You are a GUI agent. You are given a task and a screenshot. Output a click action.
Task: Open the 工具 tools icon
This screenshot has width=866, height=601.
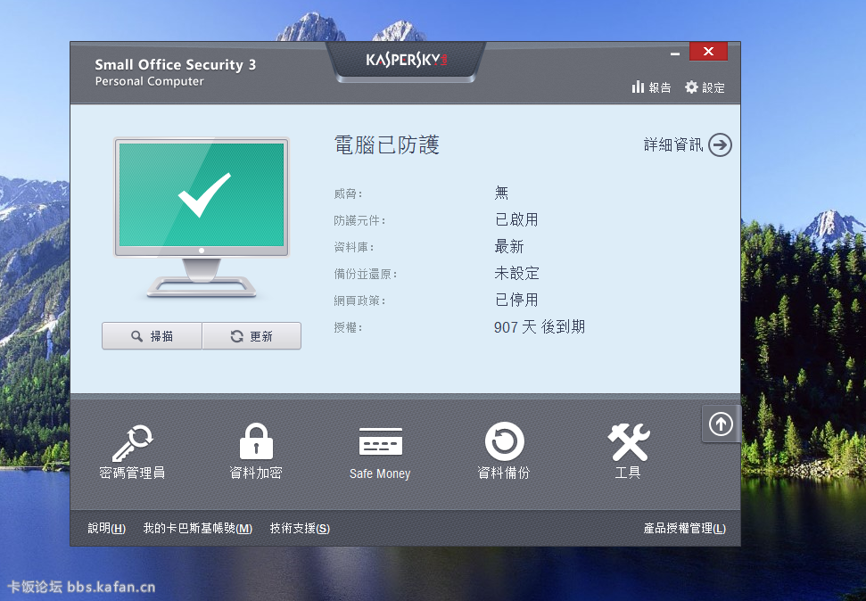(629, 442)
